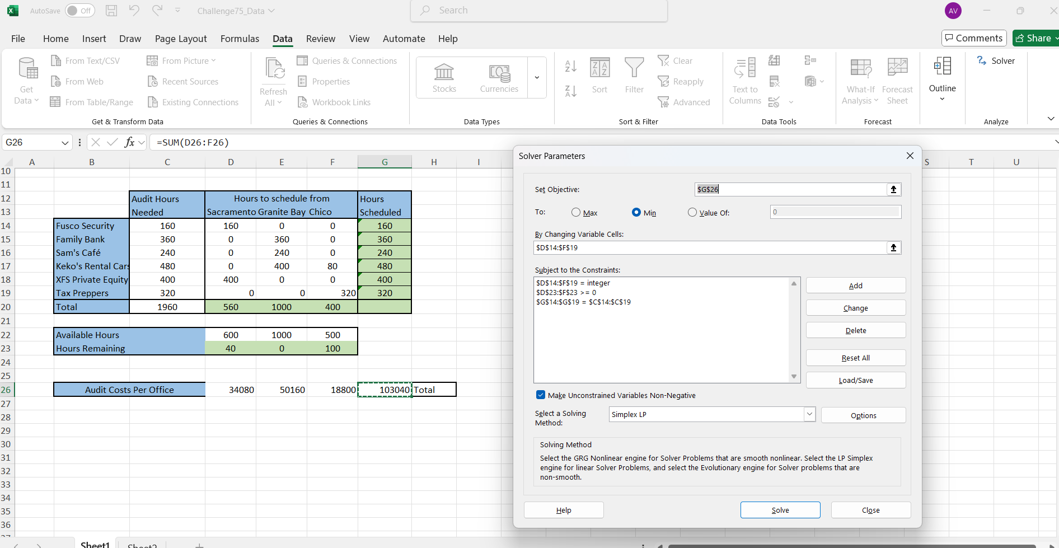This screenshot has height=548, width=1059.
Task: Toggle the AutoSave switch
Action: pos(80,11)
